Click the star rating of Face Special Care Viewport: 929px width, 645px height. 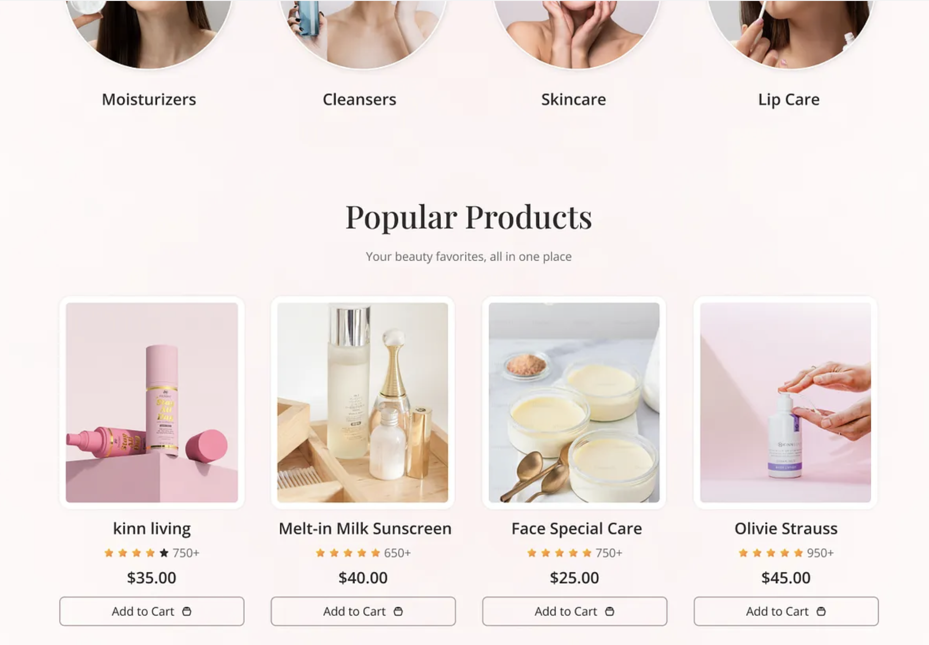pyautogui.click(x=559, y=553)
